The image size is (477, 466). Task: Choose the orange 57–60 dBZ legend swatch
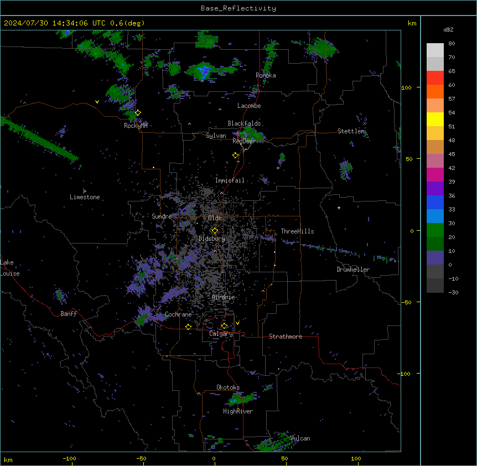pos(435,91)
